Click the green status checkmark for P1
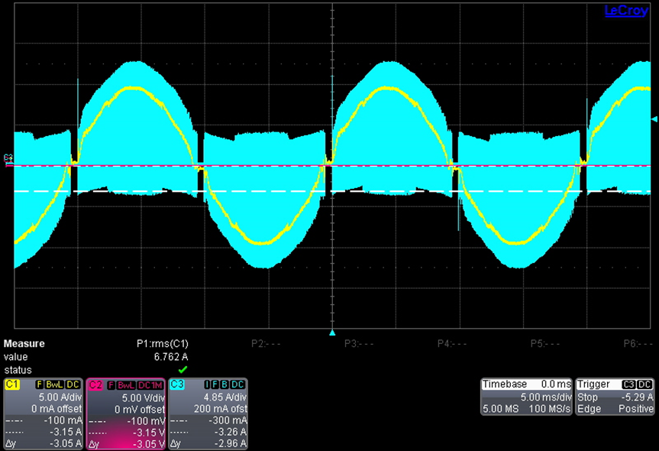Viewport: 659px width, 451px height. [x=183, y=369]
